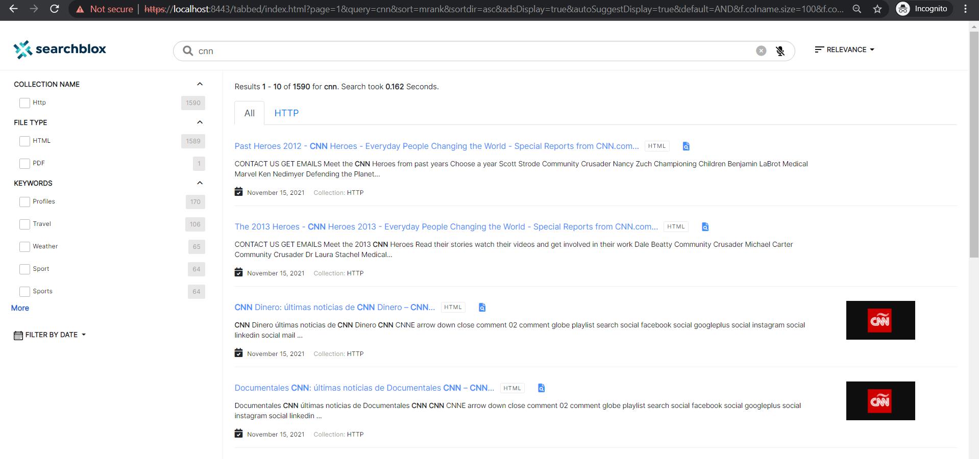This screenshot has width=979, height=459.
Task: Click the 170 count next to Profiles
Action: 195,202
